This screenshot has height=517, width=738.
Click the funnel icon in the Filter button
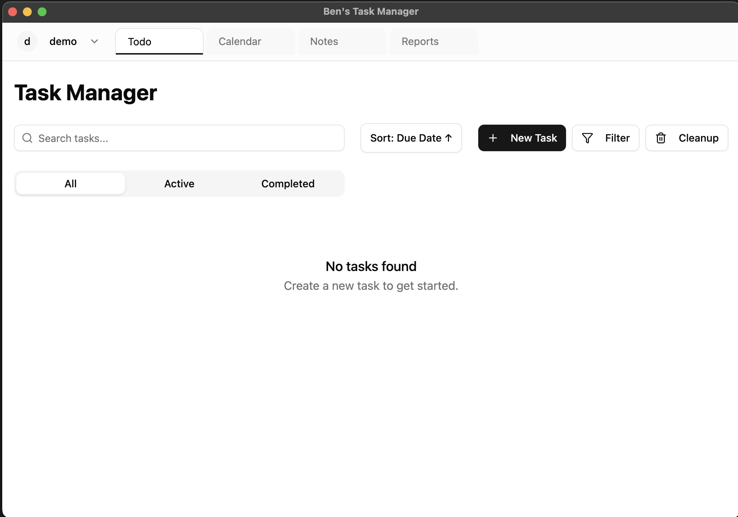588,138
